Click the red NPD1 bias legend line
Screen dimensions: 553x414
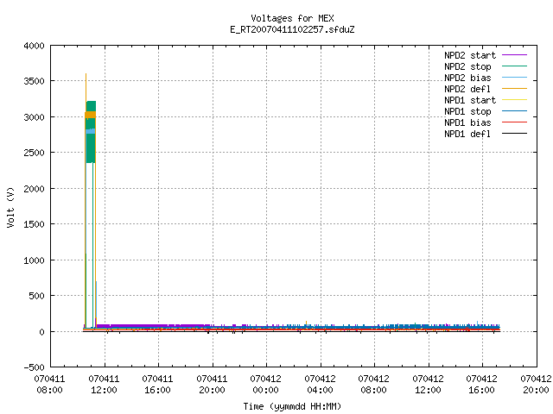(514, 122)
